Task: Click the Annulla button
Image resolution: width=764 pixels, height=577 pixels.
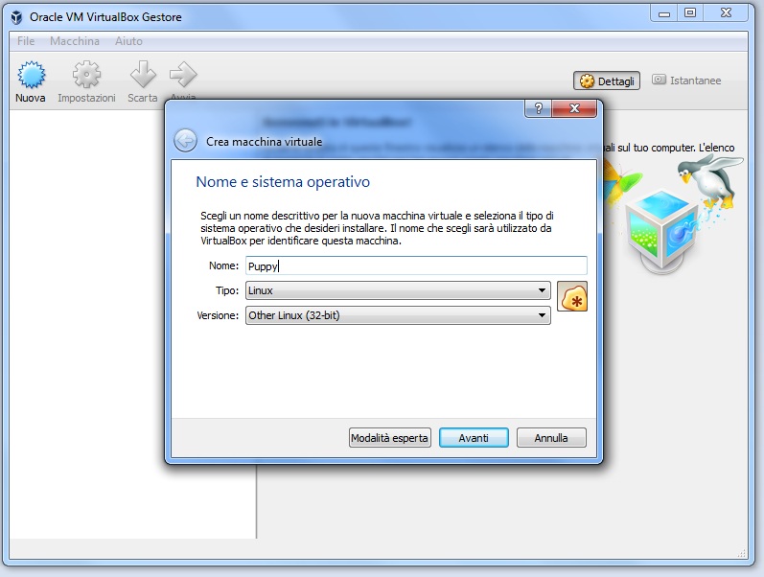Action: [551, 438]
